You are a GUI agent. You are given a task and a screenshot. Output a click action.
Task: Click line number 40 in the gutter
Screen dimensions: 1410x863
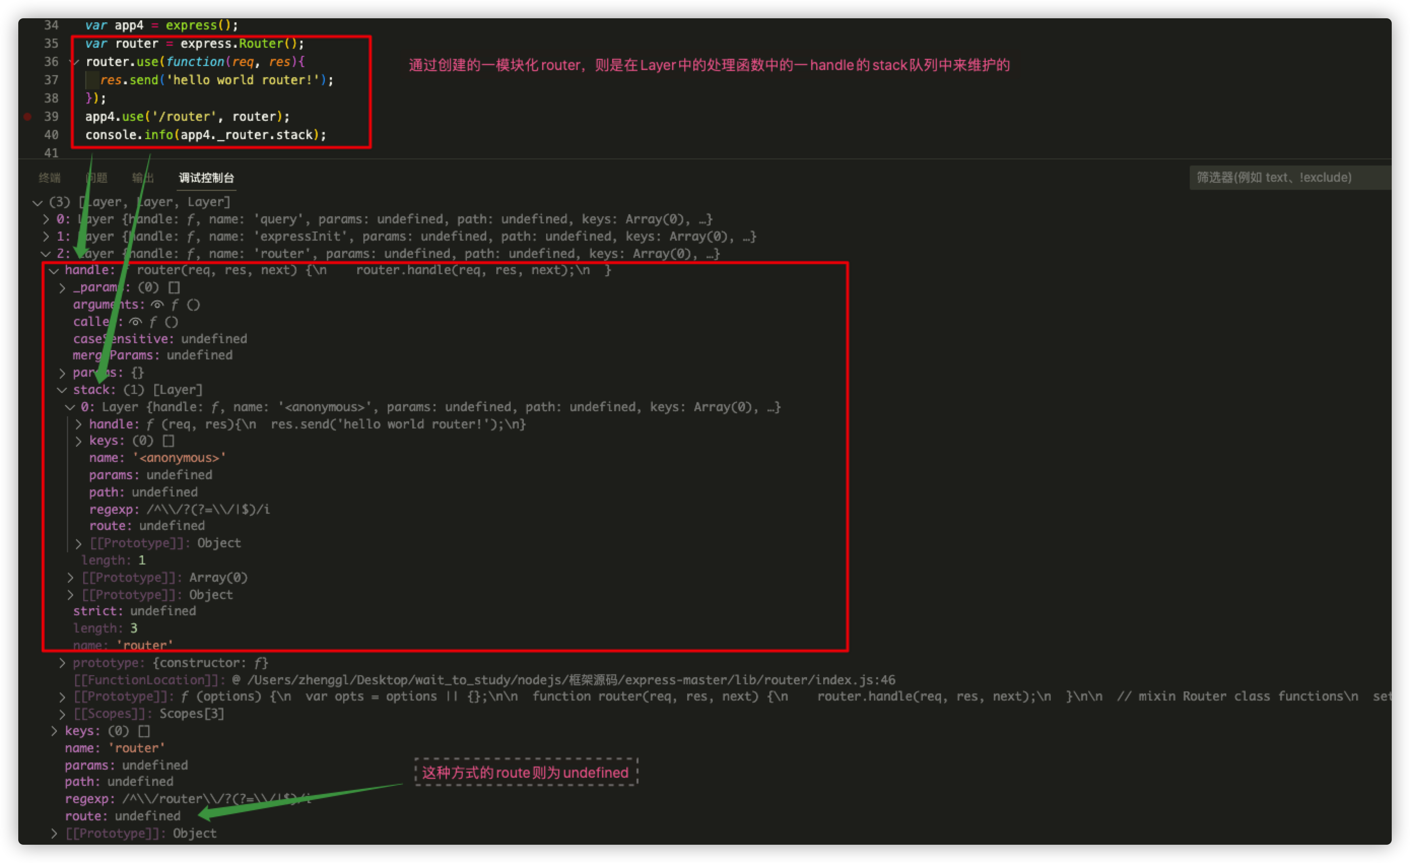click(51, 135)
